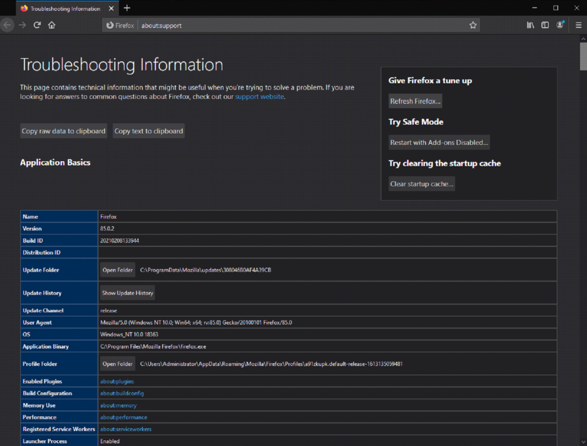Click the OS value Windows_NT 10.0 18363
Screen dimensions: 587x446
click(x=129, y=334)
